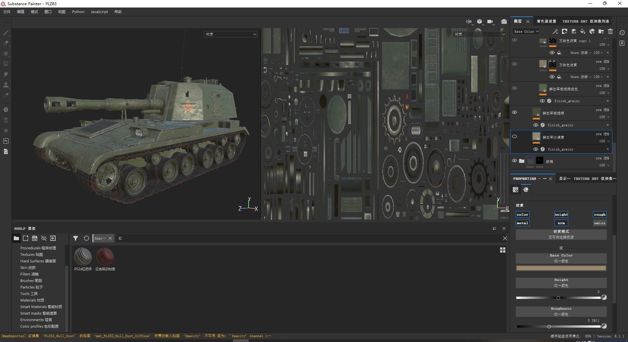Open the resource updater icon in the left toolbar
This screenshot has height=342, width=628.
[x=6, y=151]
